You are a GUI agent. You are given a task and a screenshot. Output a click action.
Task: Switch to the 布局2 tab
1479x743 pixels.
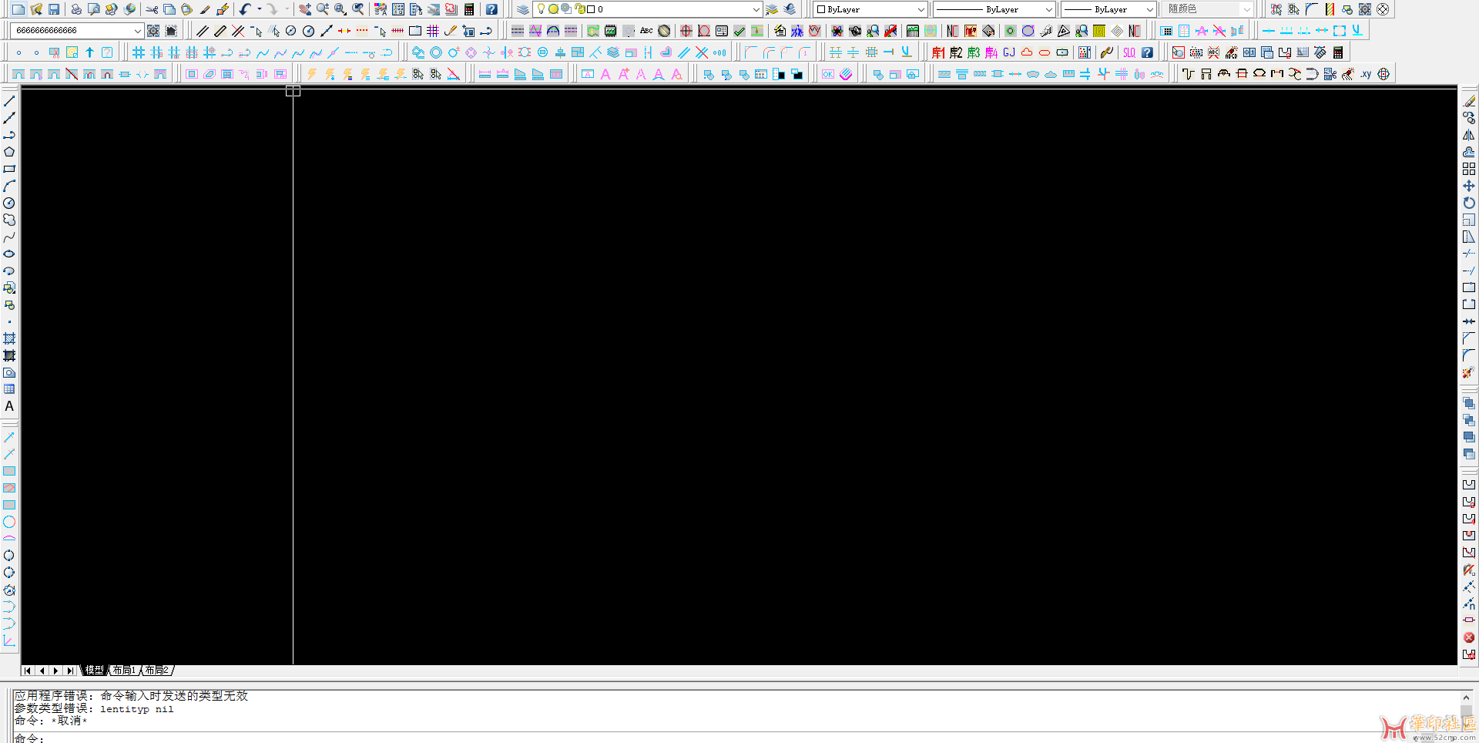(156, 671)
